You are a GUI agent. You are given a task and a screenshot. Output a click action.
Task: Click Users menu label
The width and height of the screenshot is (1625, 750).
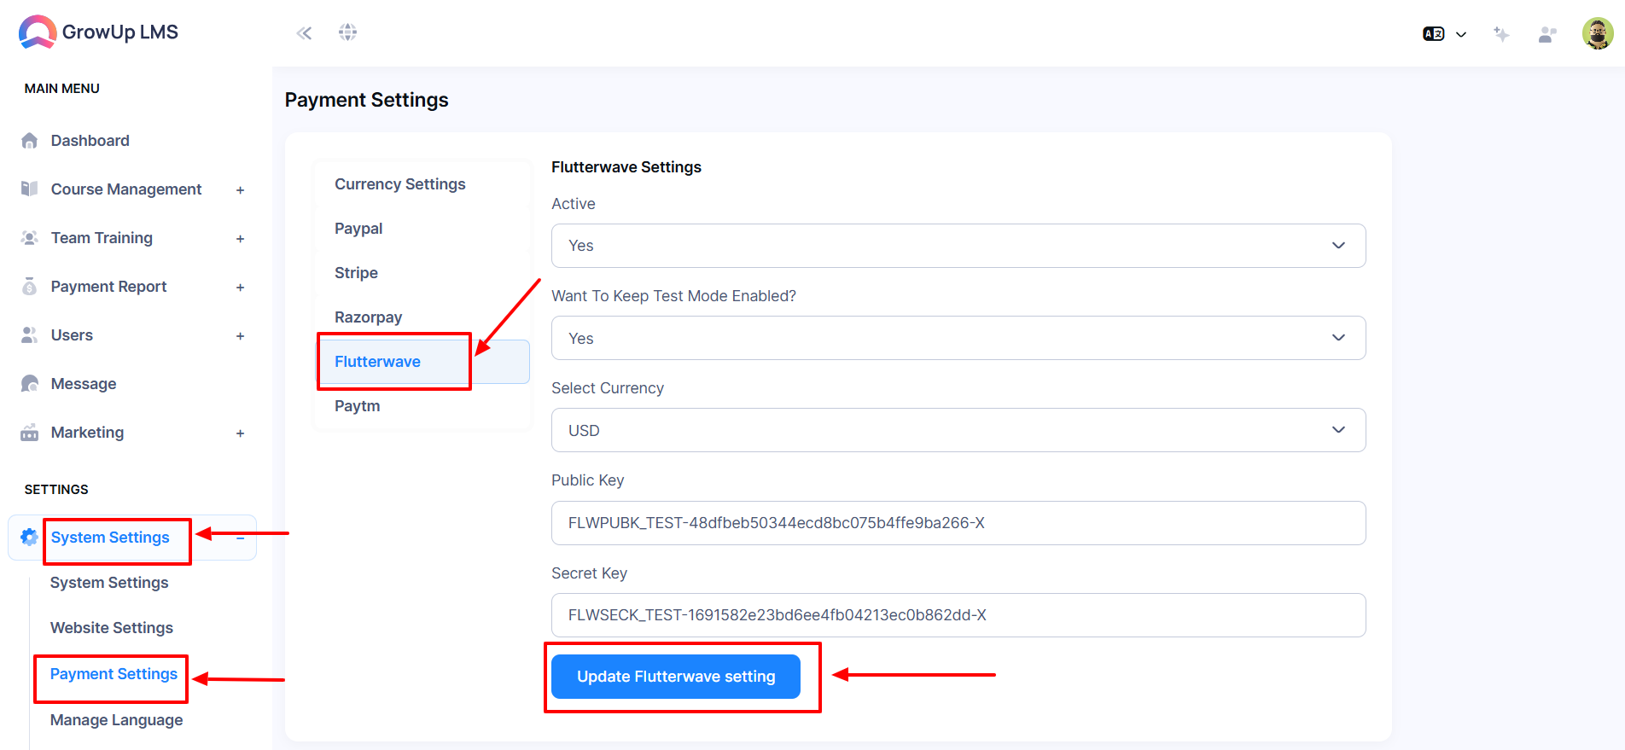click(72, 335)
